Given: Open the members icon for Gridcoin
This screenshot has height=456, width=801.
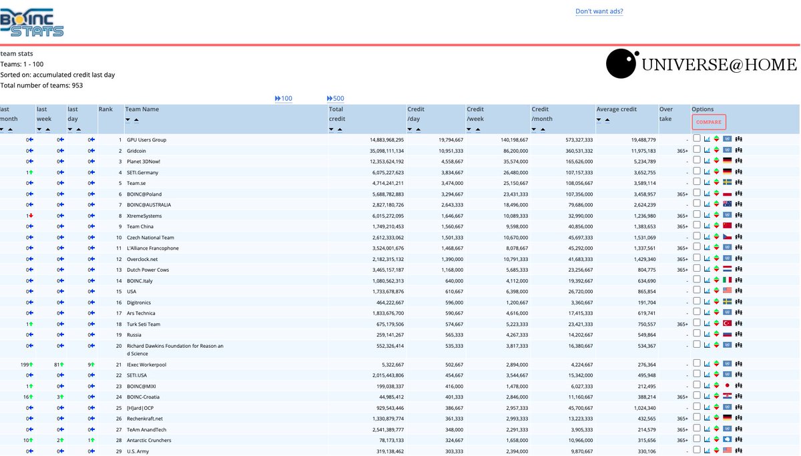Looking at the screenshot, I should [x=739, y=150].
